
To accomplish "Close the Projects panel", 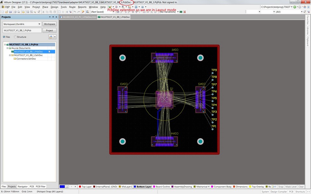I will point(56,17).
